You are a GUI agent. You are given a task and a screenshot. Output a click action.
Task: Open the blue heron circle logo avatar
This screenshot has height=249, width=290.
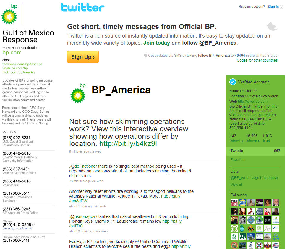259,220
